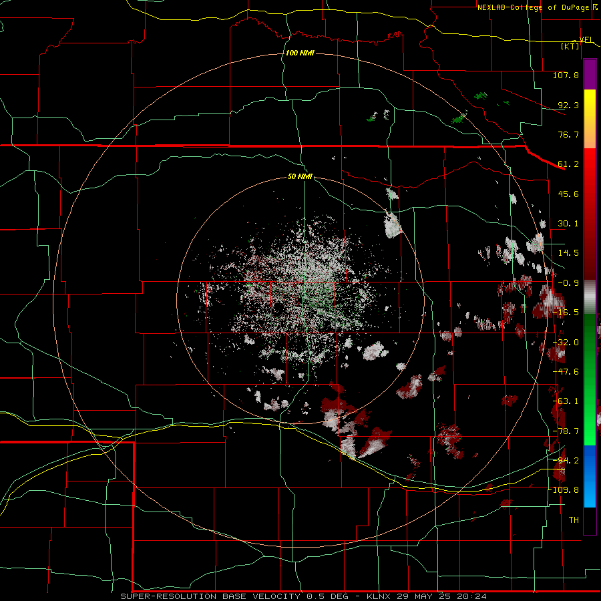Select the -63.1 legend value
This screenshot has width=601, height=601.
(x=566, y=401)
